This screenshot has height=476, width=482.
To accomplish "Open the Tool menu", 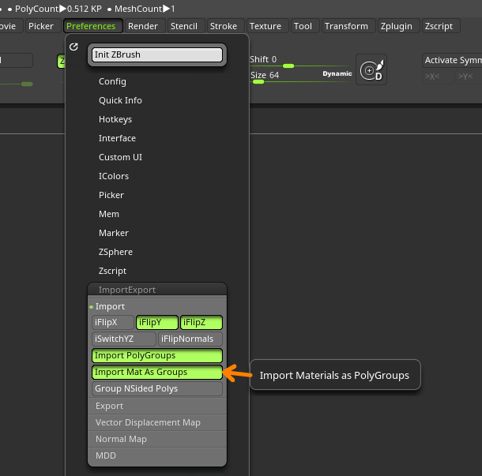I will click(x=303, y=26).
